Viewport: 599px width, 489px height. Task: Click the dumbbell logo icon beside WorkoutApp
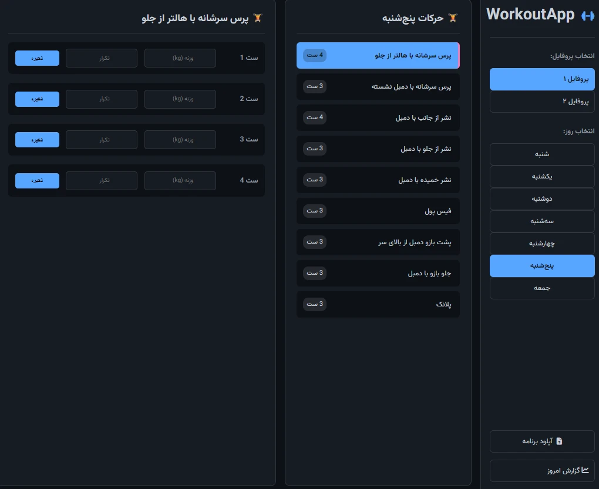[587, 16]
